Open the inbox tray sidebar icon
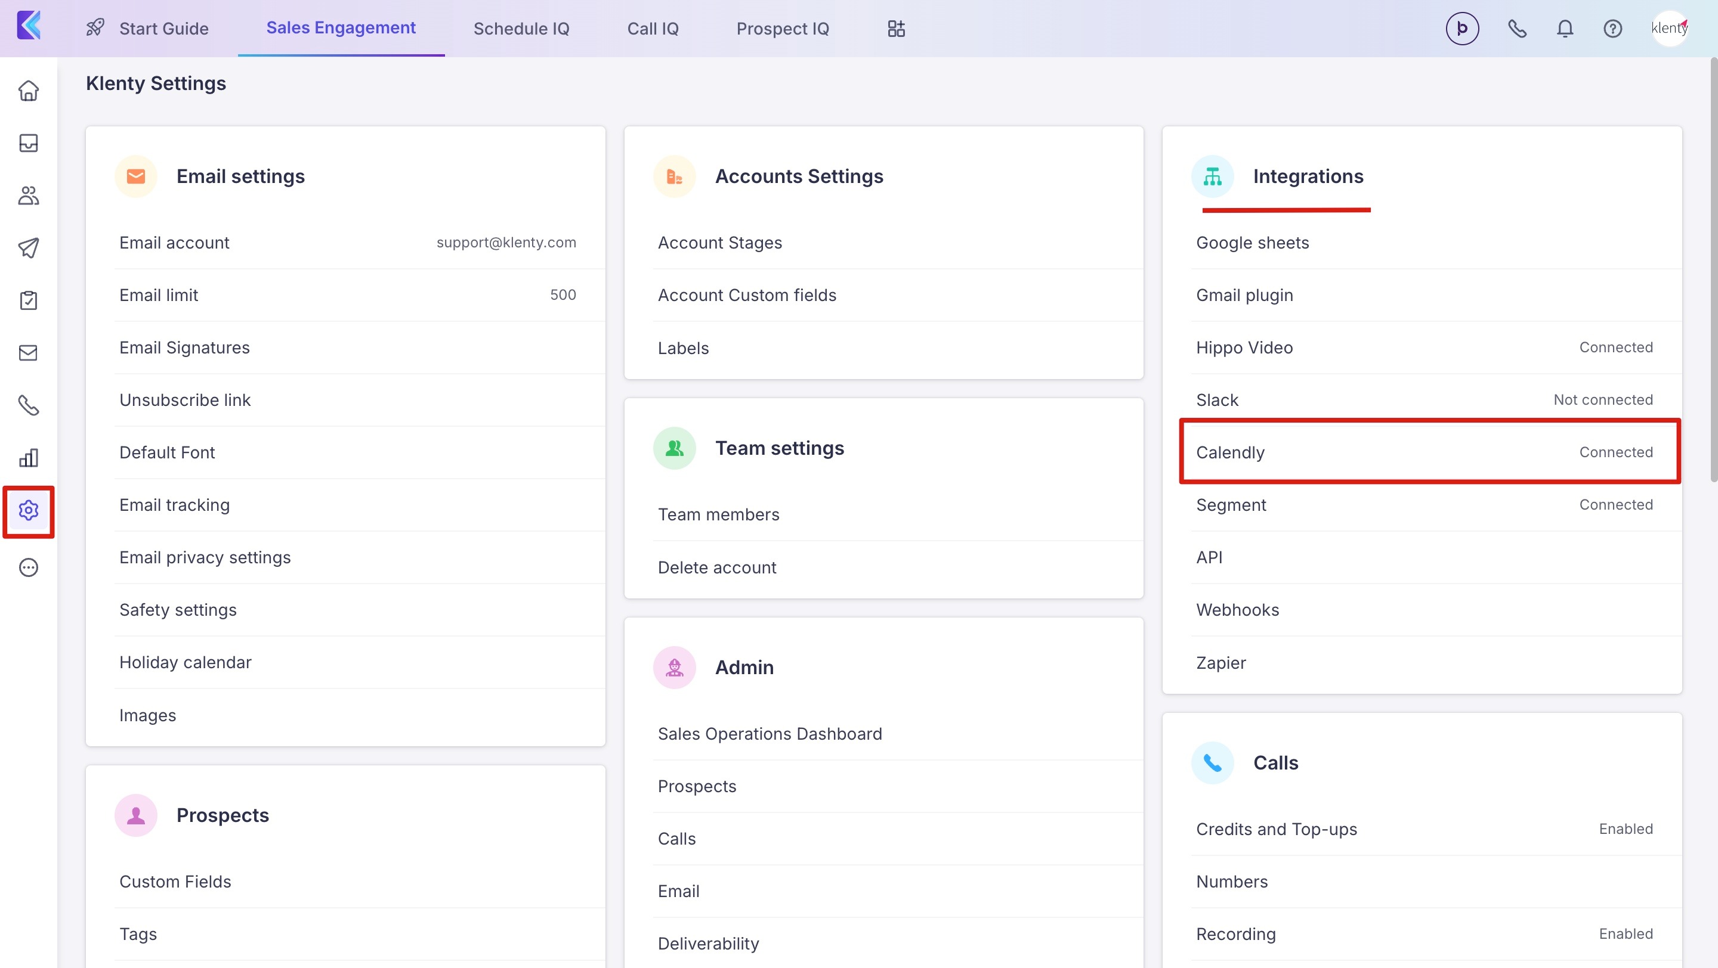1718x968 pixels. tap(28, 143)
